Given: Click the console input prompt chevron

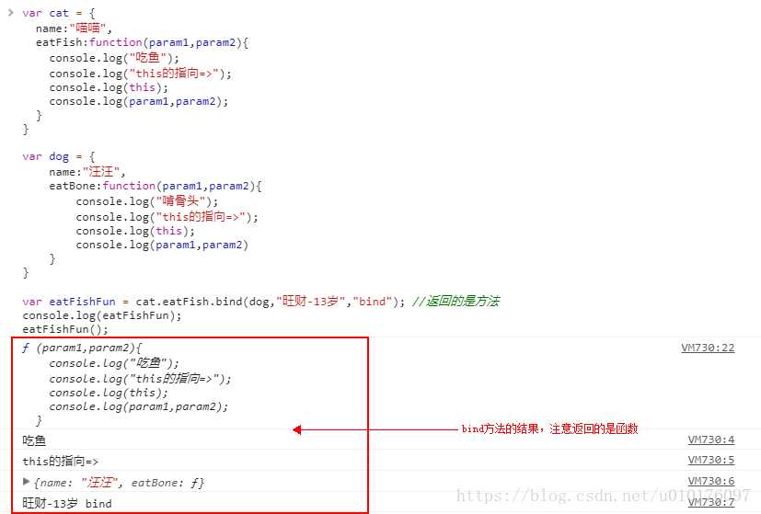Looking at the screenshot, I should tap(11, 13).
